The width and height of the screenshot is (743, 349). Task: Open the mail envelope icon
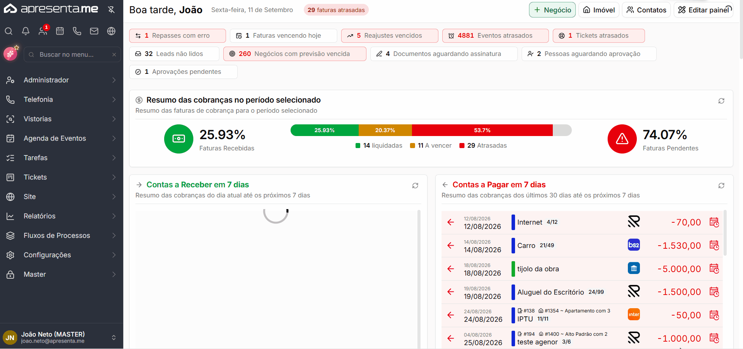tap(94, 31)
